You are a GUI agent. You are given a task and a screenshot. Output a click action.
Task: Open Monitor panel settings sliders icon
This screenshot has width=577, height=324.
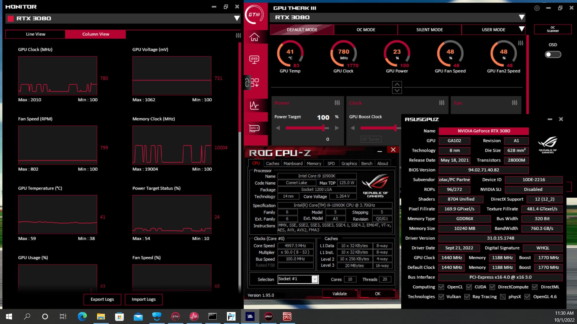coord(238,35)
